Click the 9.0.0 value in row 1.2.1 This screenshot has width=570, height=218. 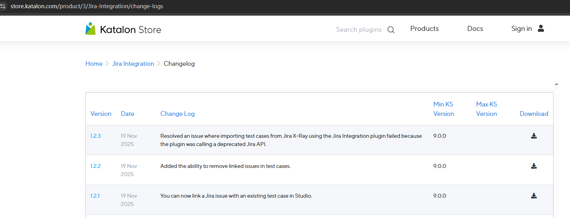click(x=440, y=196)
